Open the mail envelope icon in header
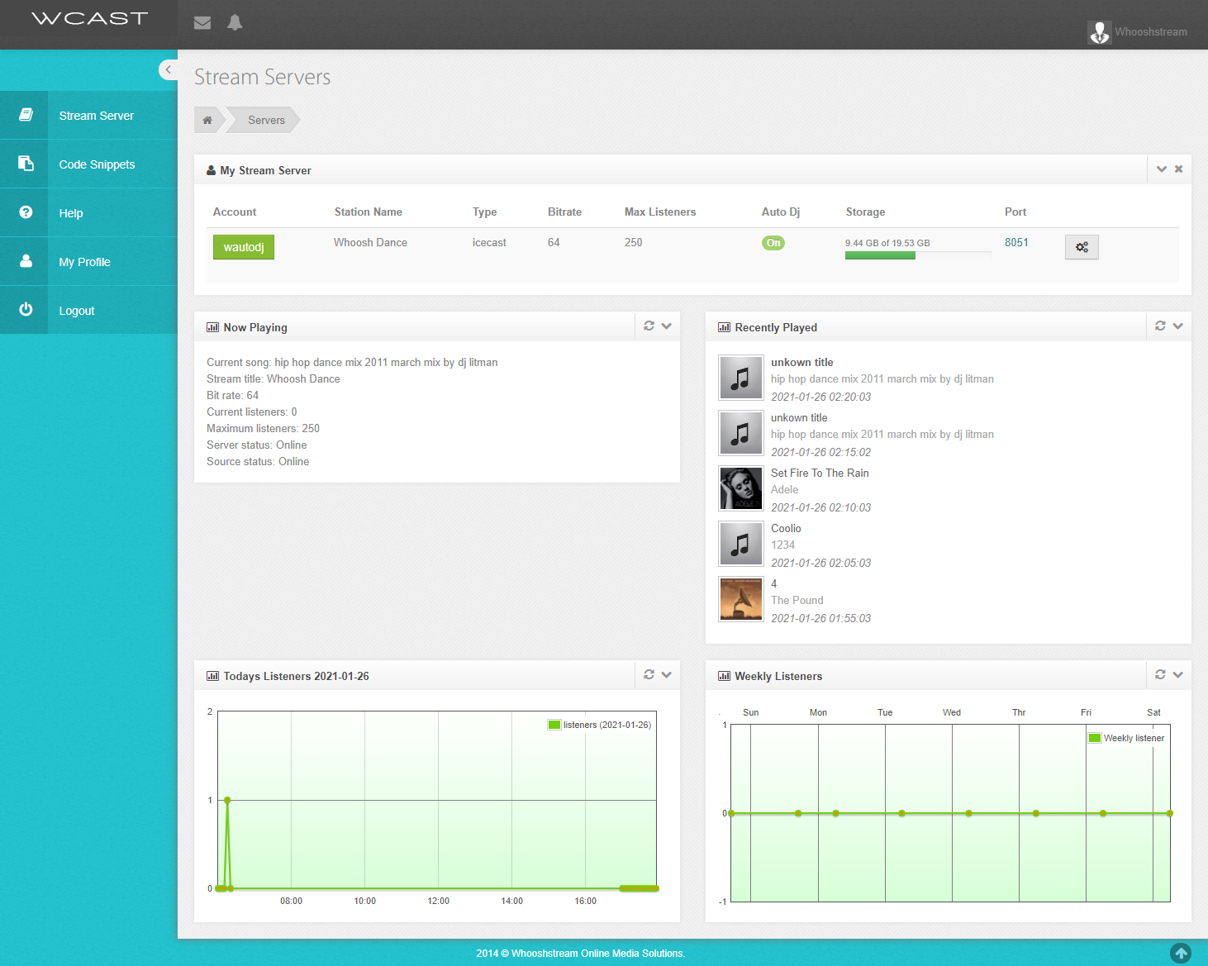 point(202,23)
